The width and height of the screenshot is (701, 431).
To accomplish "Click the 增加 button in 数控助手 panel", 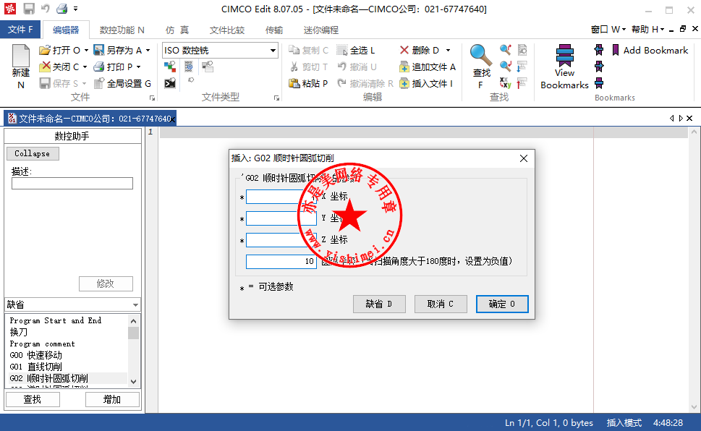I will (112, 399).
